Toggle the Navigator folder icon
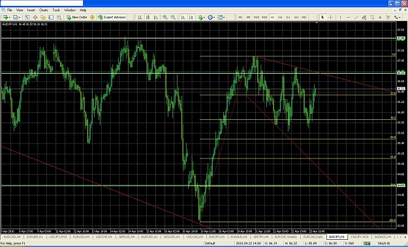Image resolution: width=408 pixels, height=247 pixels. [43, 17]
